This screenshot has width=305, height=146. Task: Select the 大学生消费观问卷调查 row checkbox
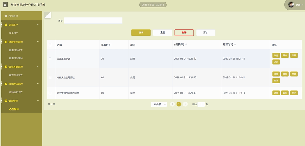click(50, 93)
